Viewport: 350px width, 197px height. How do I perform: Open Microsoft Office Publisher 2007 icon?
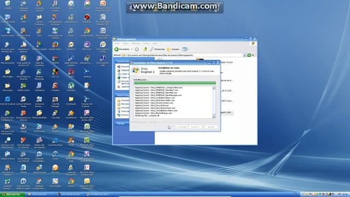click(103, 20)
